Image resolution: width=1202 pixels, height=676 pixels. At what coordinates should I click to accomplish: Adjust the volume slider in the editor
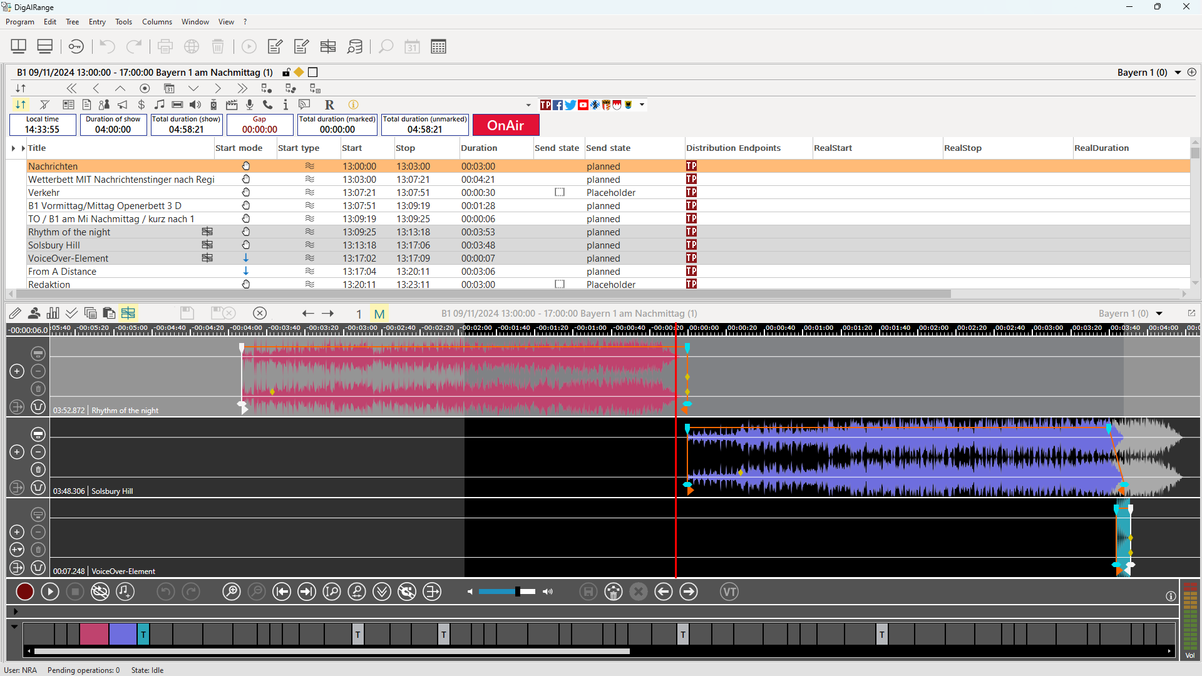517,591
